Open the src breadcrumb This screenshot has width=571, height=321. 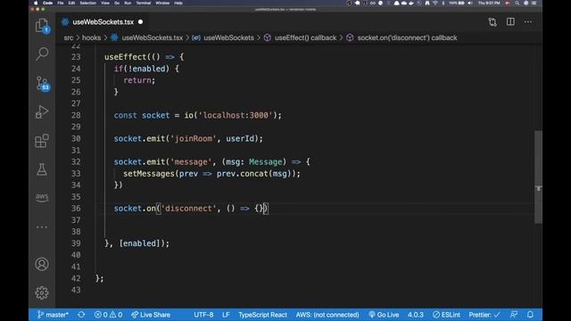coord(69,37)
